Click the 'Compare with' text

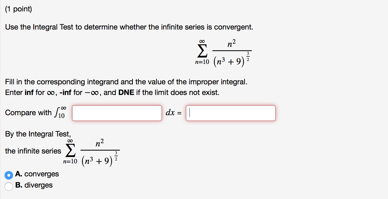29,113
